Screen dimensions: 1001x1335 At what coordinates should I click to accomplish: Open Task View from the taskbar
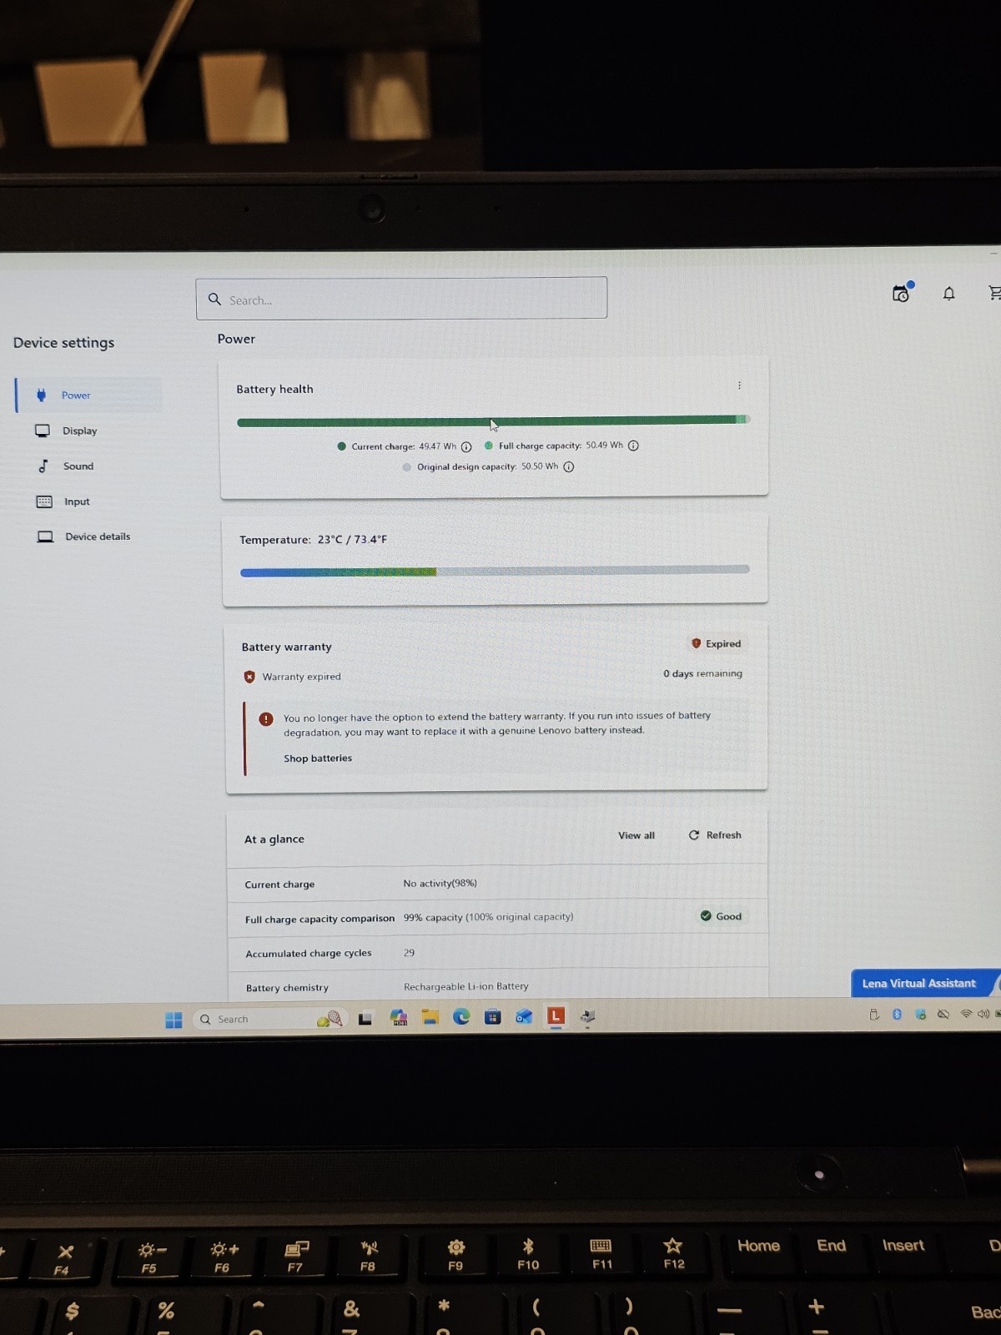[365, 1019]
